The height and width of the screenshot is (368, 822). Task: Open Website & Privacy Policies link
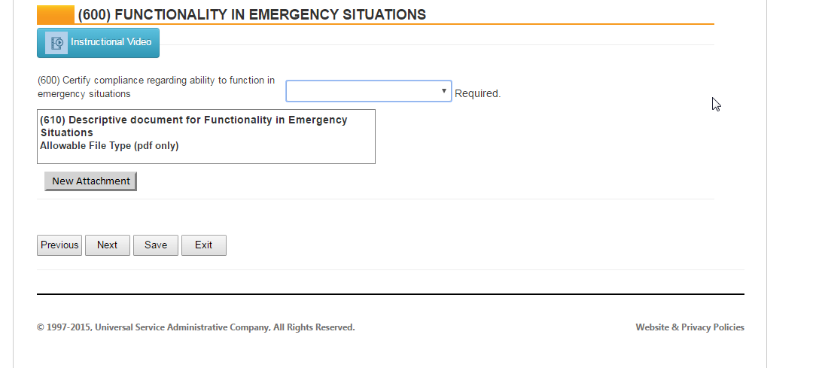[690, 327]
